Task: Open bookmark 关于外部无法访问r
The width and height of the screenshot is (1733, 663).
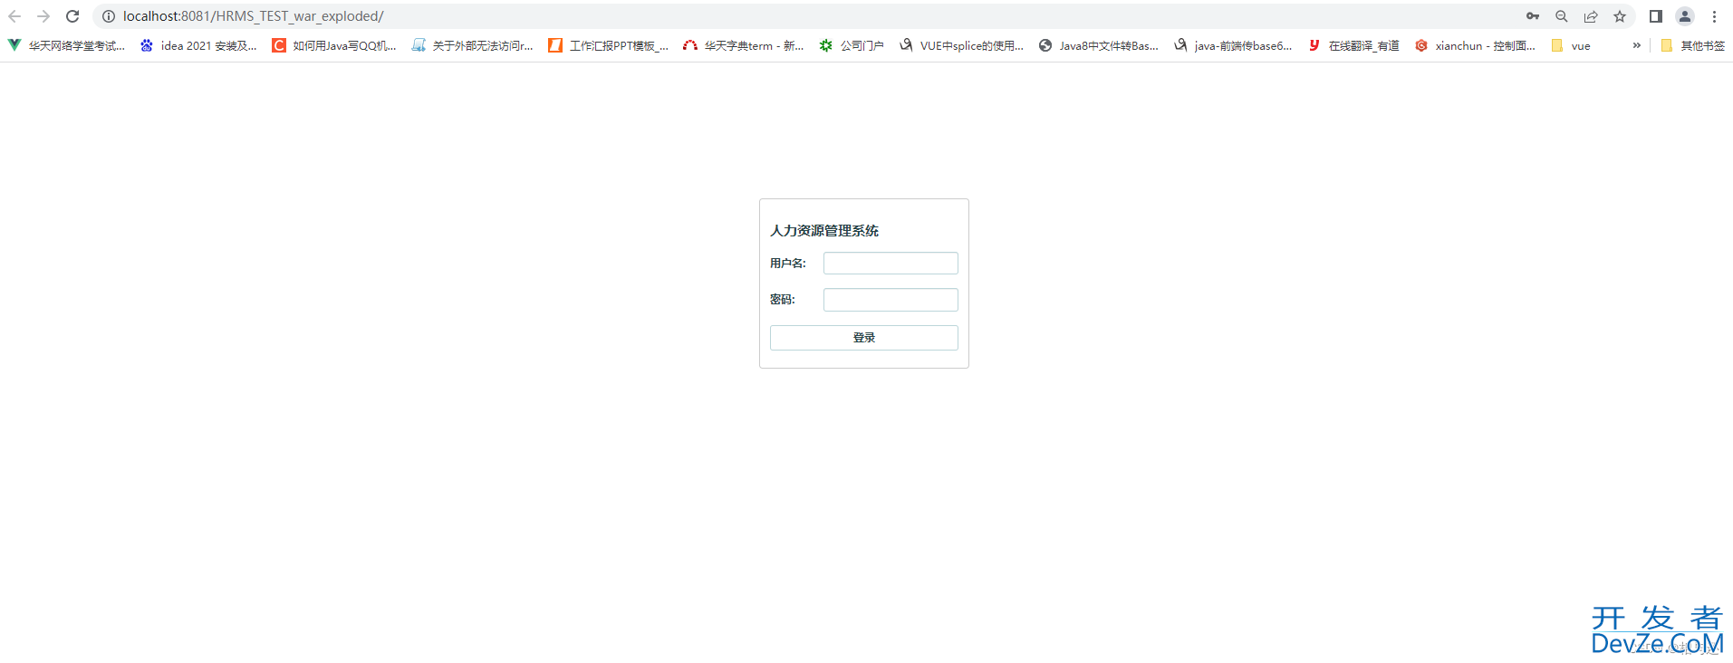Action: click(x=472, y=45)
